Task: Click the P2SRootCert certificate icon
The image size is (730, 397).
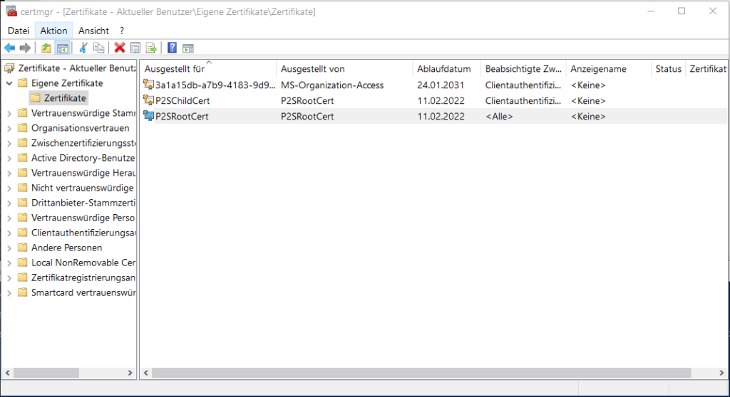Action: tap(148, 116)
